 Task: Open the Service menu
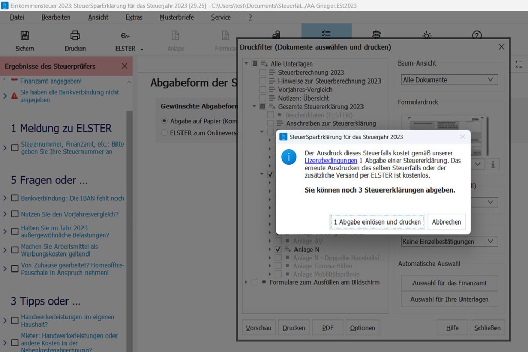(221, 17)
